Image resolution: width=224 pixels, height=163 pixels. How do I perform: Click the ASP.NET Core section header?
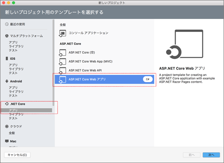[x=70, y=44]
